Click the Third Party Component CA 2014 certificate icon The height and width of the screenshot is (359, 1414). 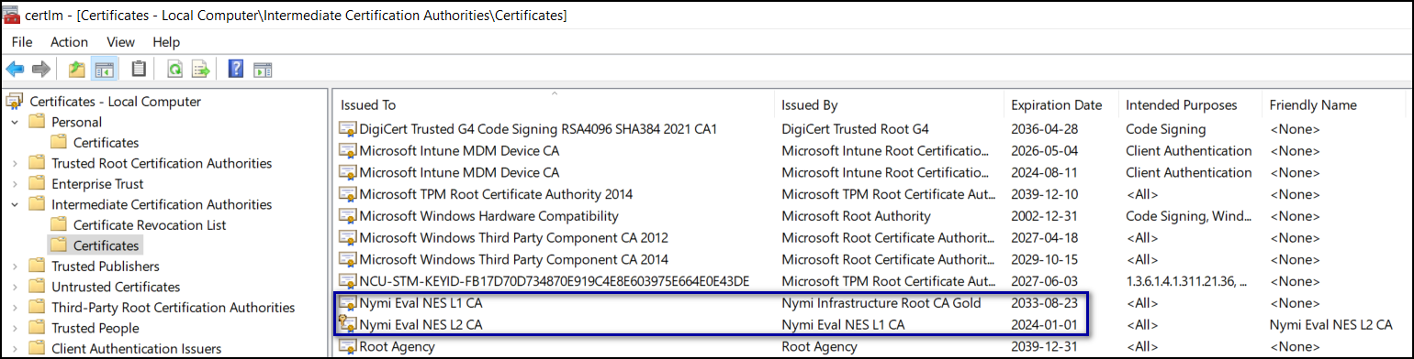coord(348,259)
